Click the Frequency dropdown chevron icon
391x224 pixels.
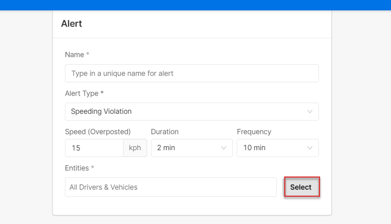[x=310, y=148]
